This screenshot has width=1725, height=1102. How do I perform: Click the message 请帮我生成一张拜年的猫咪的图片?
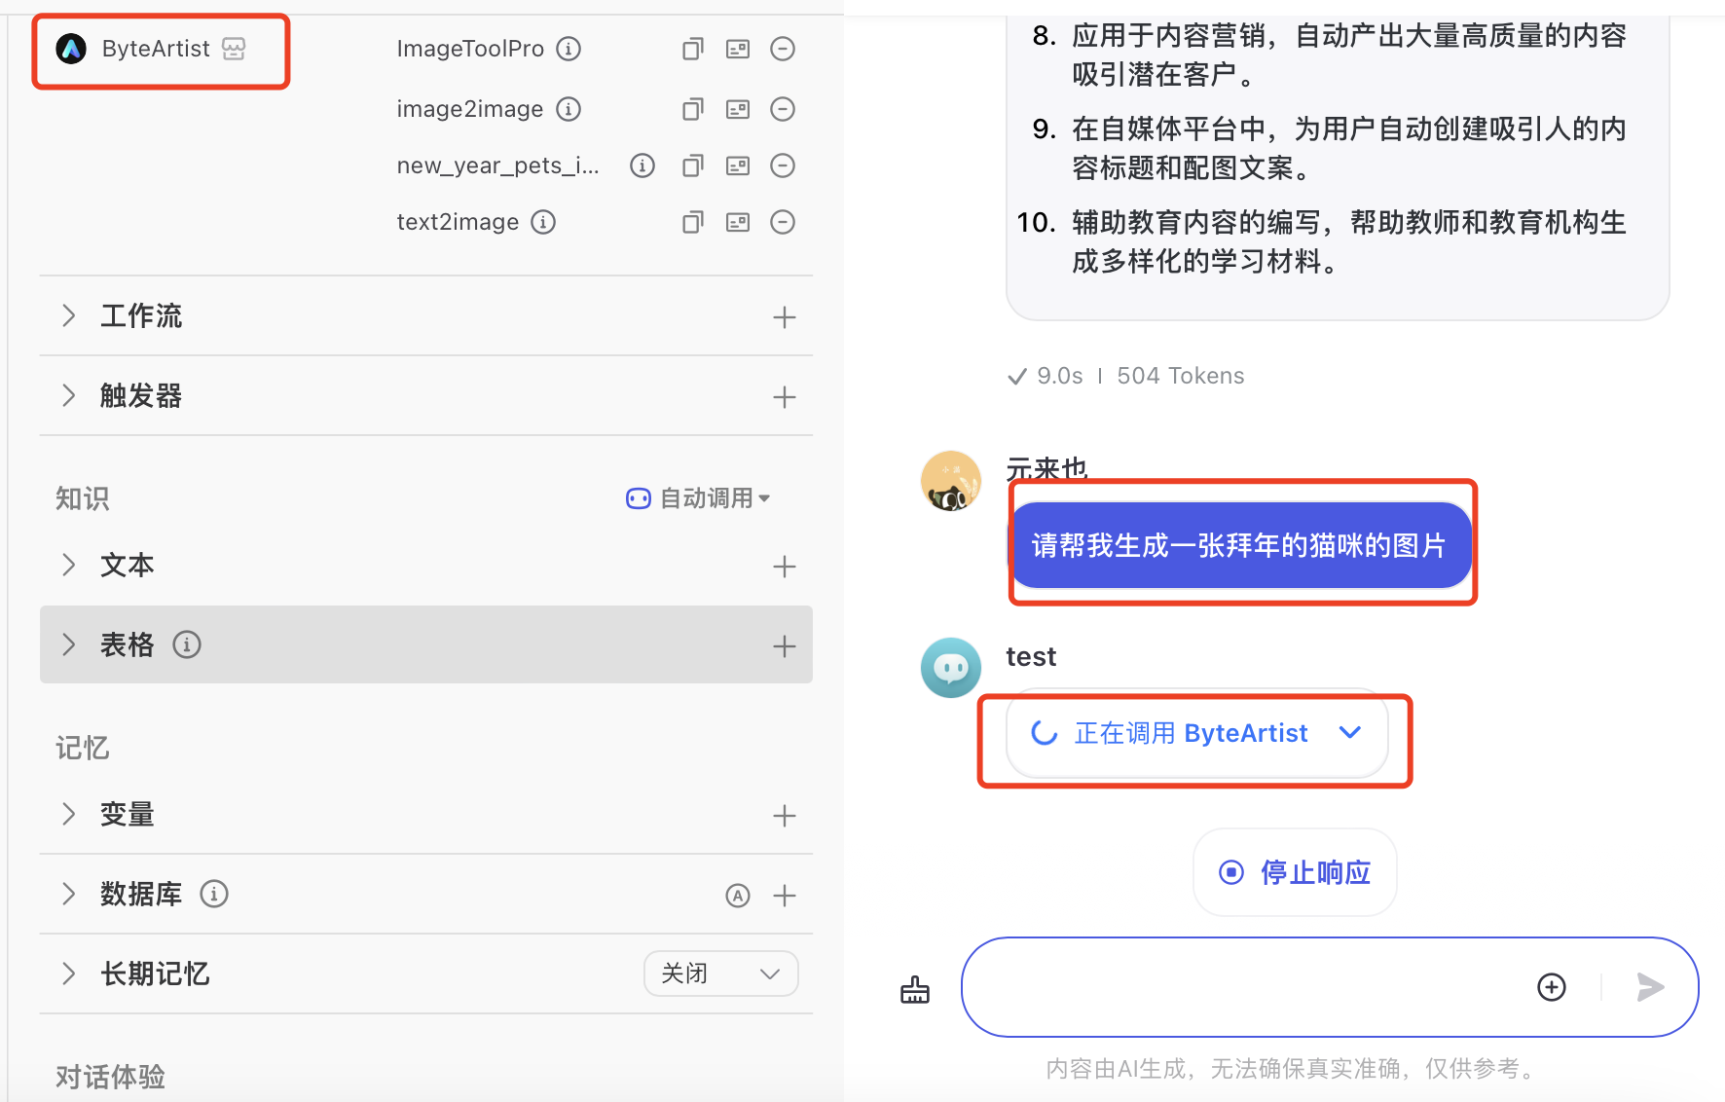[x=1239, y=545]
